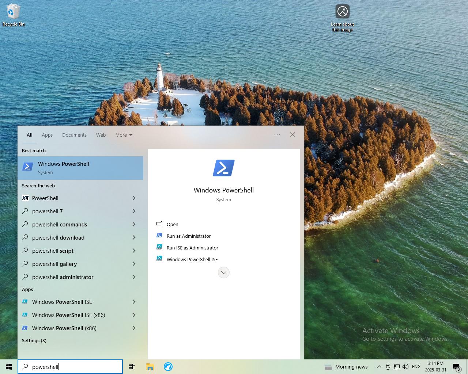Open the Windows PowerShell best match
Image resolution: width=468 pixels, height=374 pixels.
(x=80, y=168)
